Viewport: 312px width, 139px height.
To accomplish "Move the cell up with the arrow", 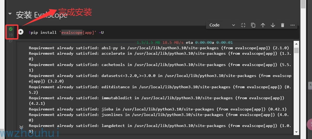I will pos(263,25).
